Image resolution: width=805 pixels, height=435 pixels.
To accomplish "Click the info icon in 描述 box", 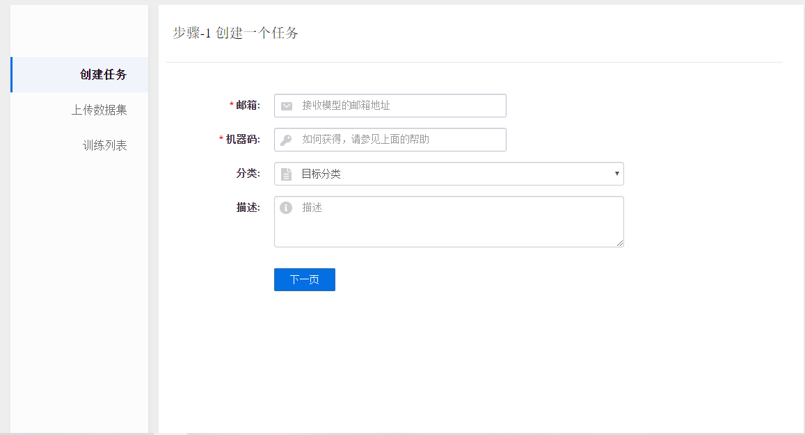I will pyautogui.click(x=285, y=208).
